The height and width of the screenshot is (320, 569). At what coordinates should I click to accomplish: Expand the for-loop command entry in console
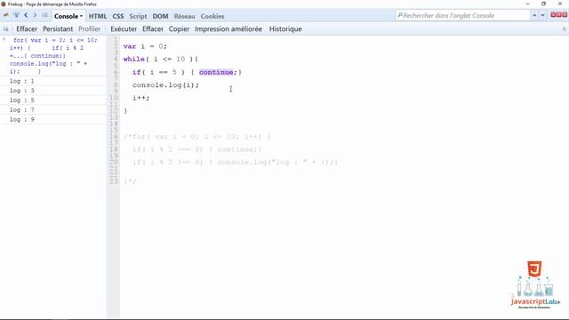(x=4, y=39)
